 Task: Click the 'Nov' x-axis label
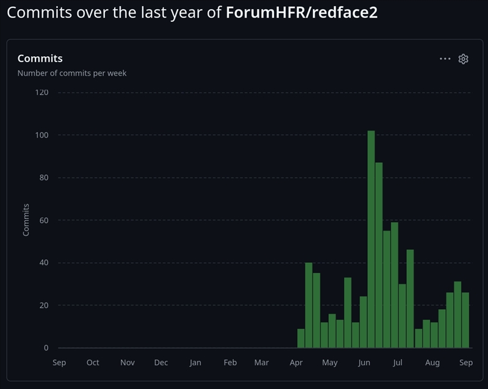point(127,363)
